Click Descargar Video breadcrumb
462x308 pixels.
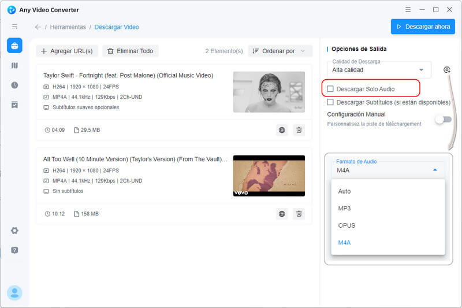pos(117,27)
